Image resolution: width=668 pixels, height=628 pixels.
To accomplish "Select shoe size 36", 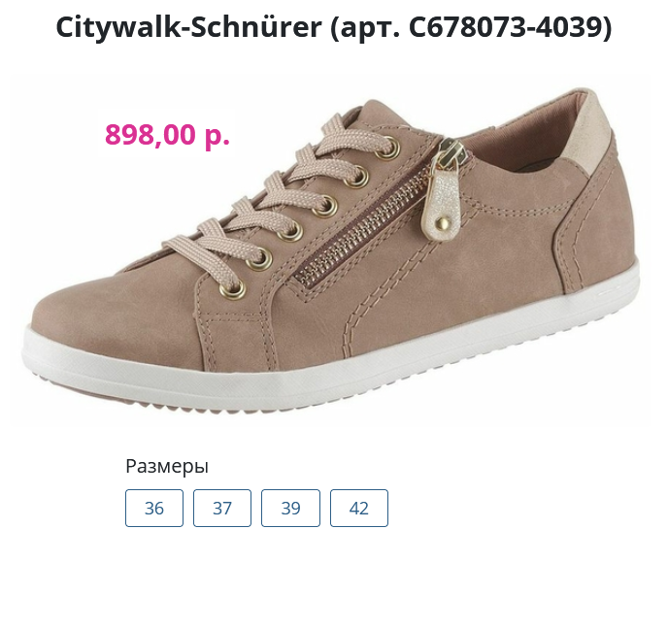I will (x=154, y=508).
